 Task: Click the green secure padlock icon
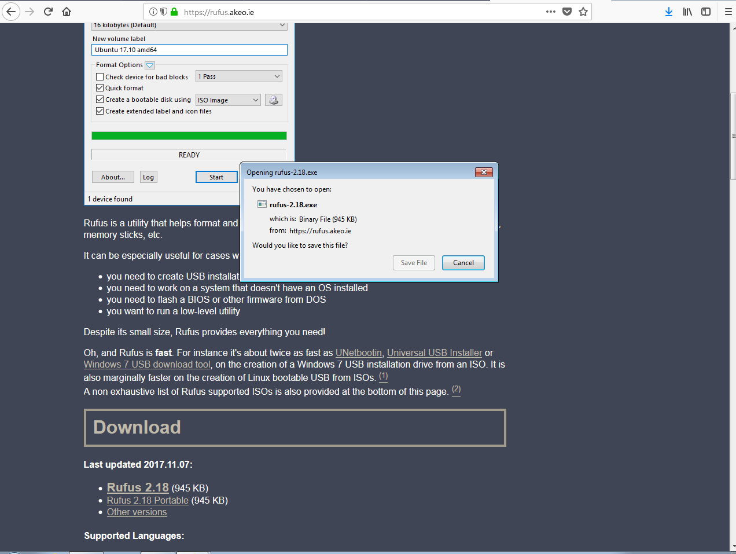click(174, 12)
